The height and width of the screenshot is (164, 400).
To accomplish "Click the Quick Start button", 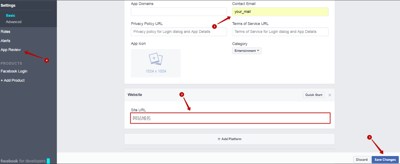I will (314, 95).
